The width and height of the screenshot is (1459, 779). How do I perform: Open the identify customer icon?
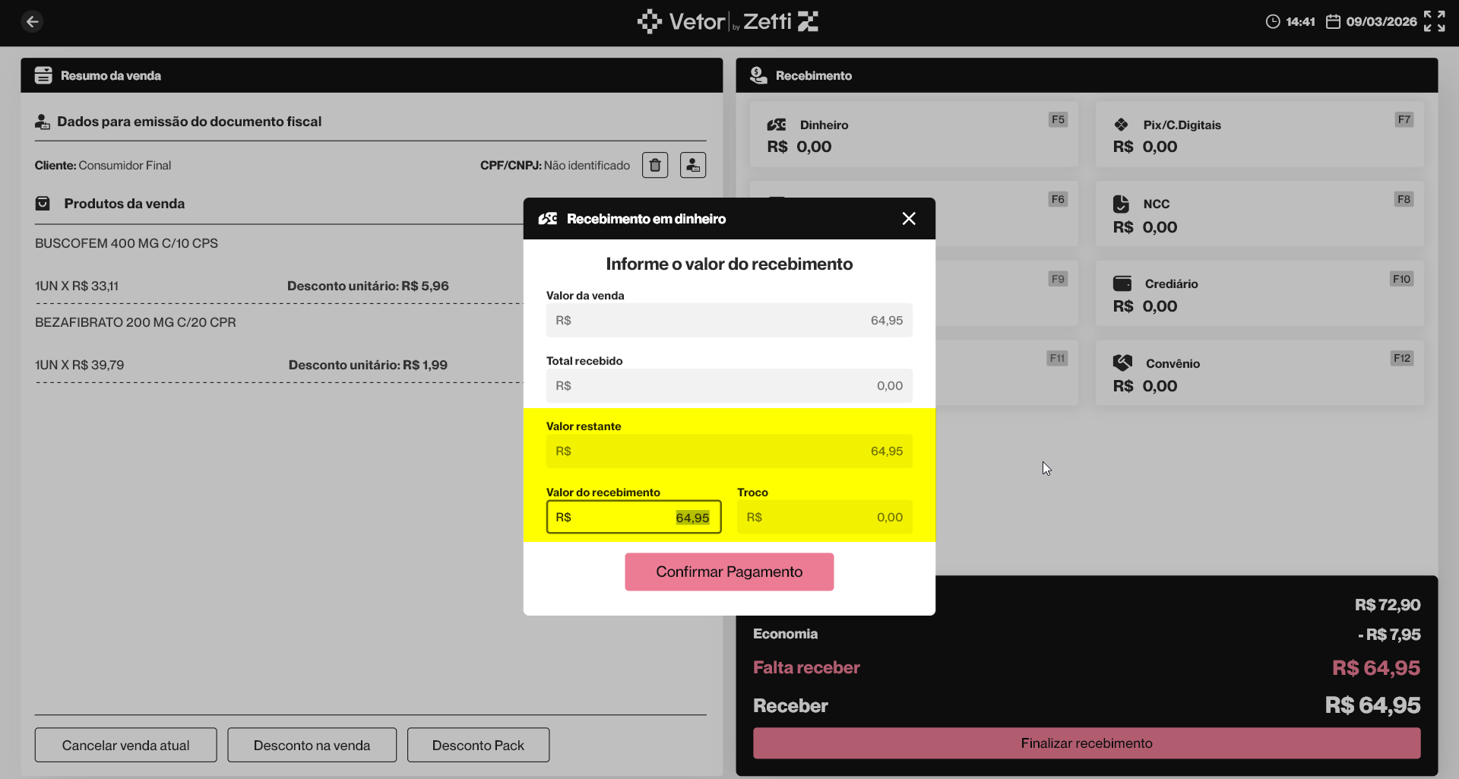click(x=693, y=165)
